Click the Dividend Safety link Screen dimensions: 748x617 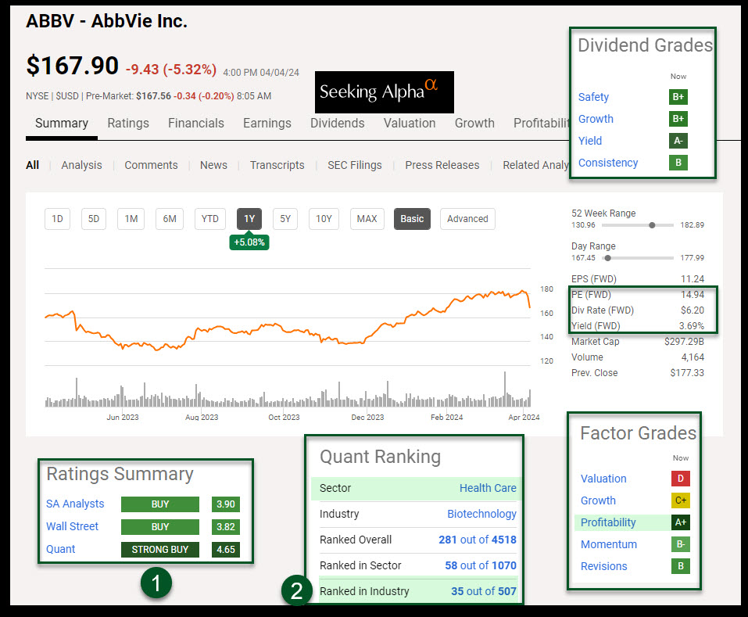pos(593,97)
